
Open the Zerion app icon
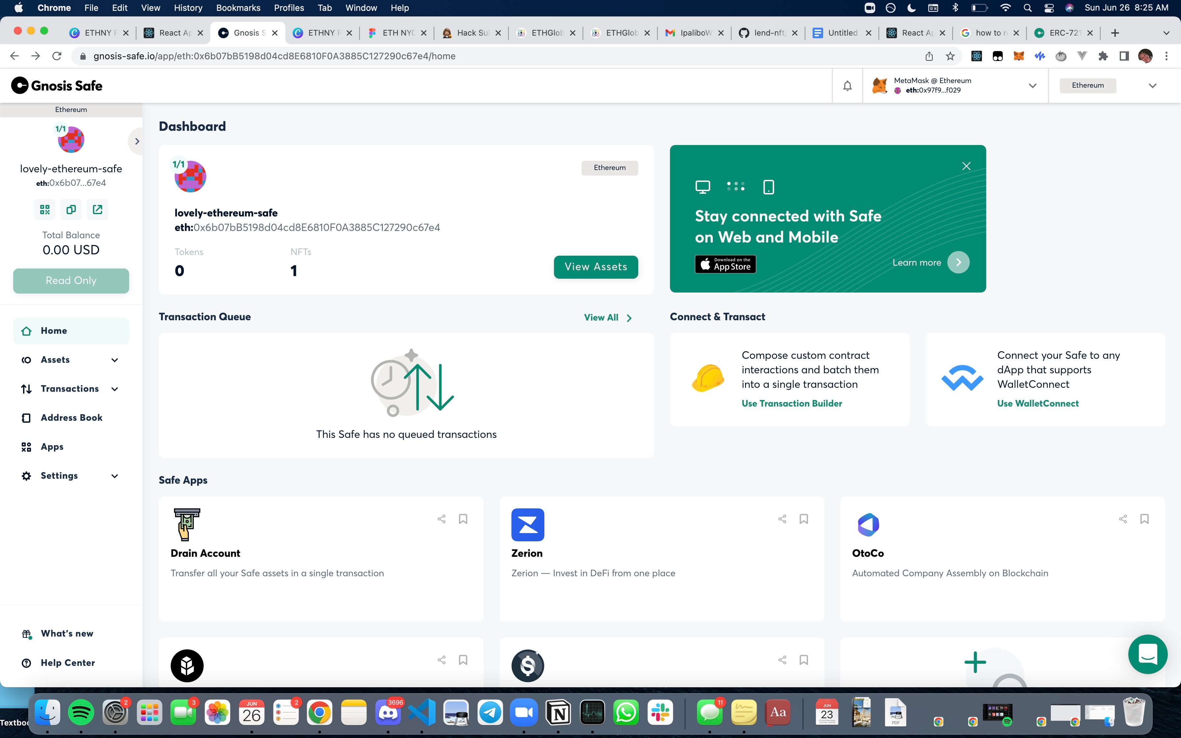[x=528, y=525]
